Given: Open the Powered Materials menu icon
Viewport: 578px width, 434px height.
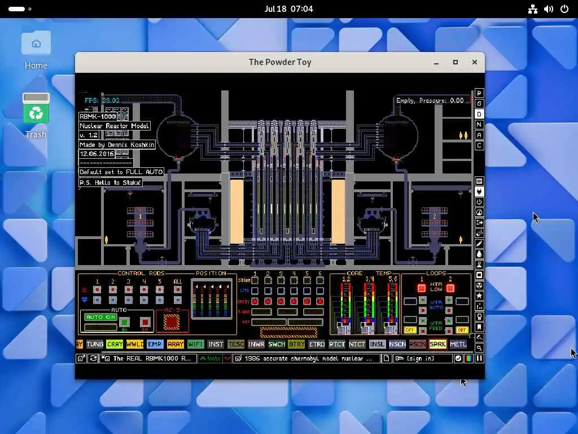Looking at the screenshot, I should click(x=479, y=202).
